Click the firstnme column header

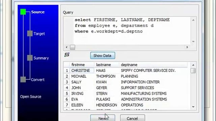(82, 65)
